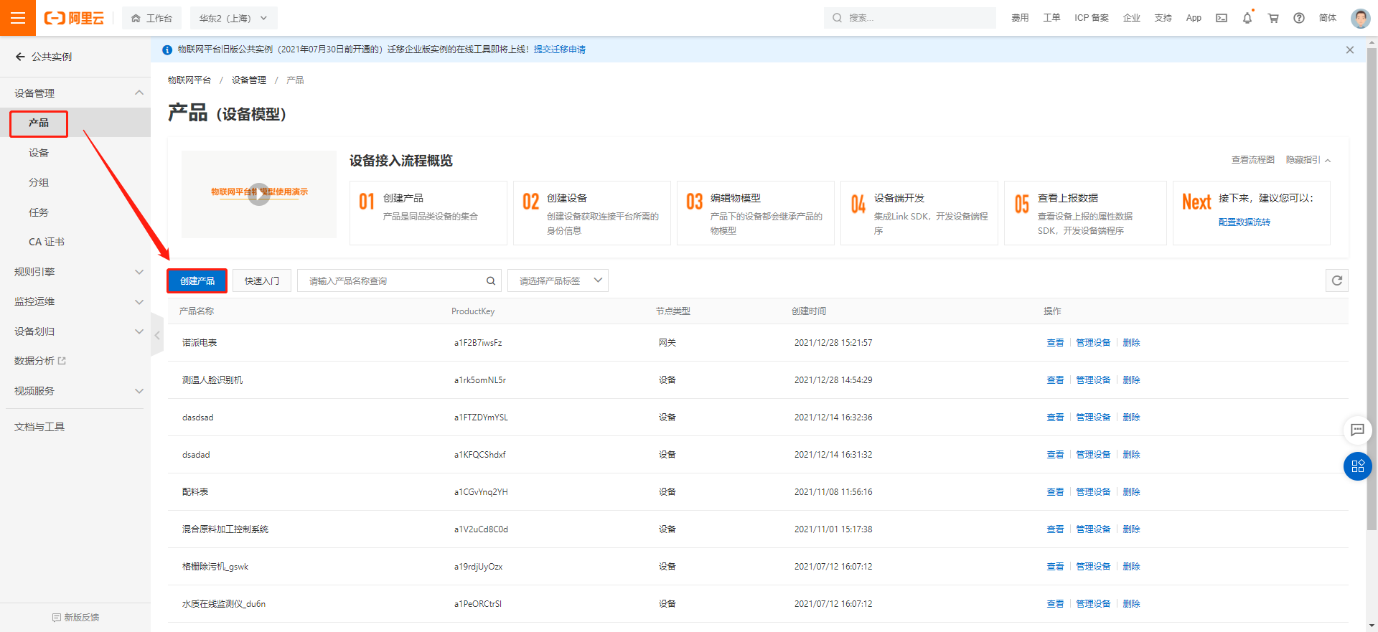Click the product name search magnifier
This screenshot has width=1378, height=632.
point(491,280)
